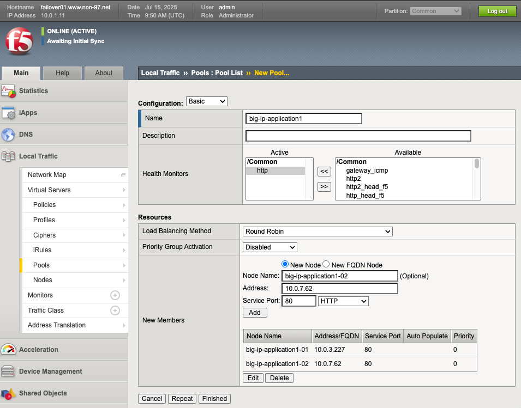The image size is (521, 408).
Task: Open the Device Management server icon
Action: click(x=8, y=371)
